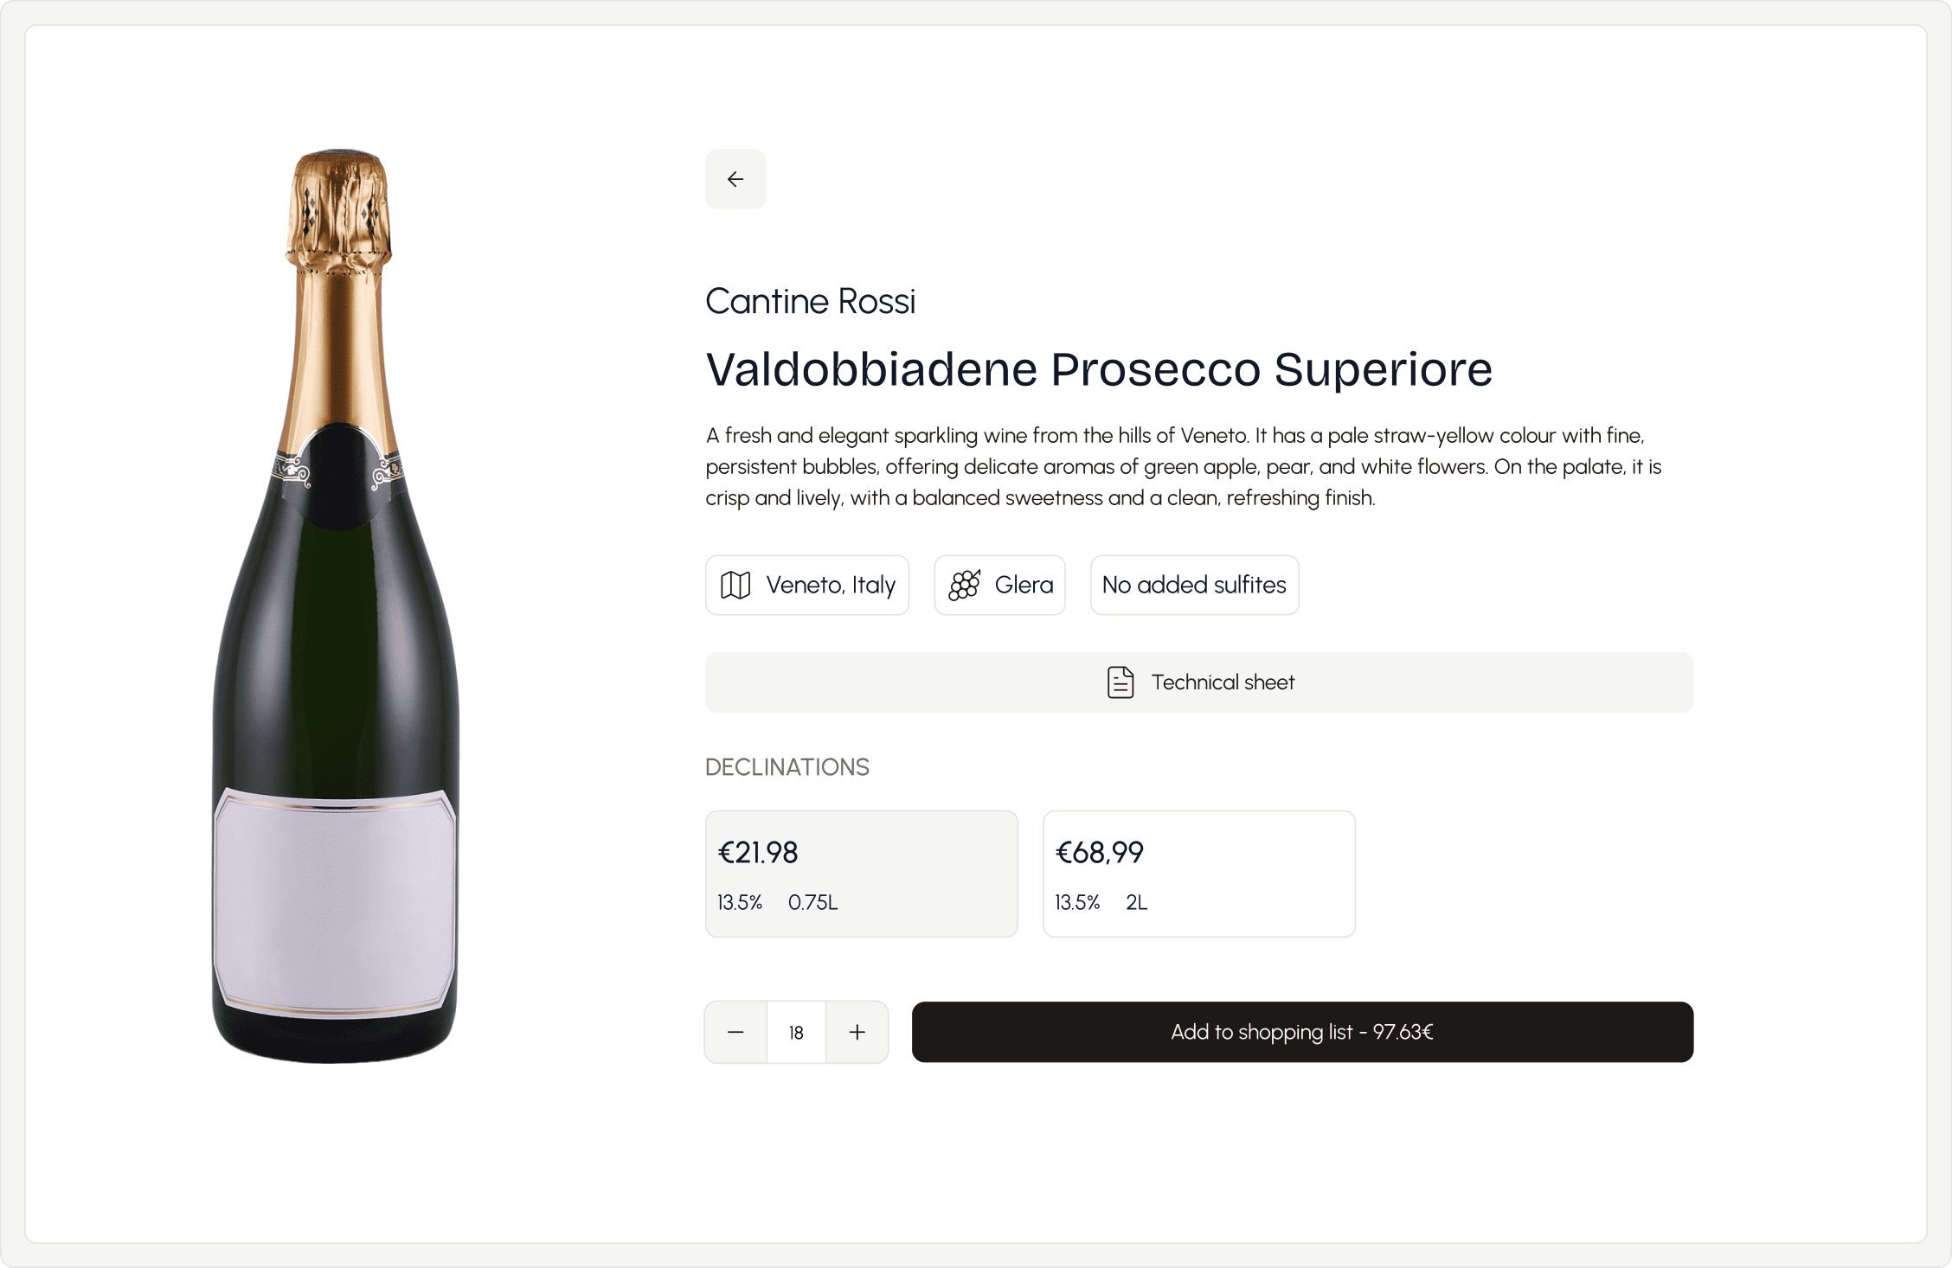Click the grape cluster icon next to Glera
Viewport: 1952px width, 1268px height.
[x=965, y=585]
